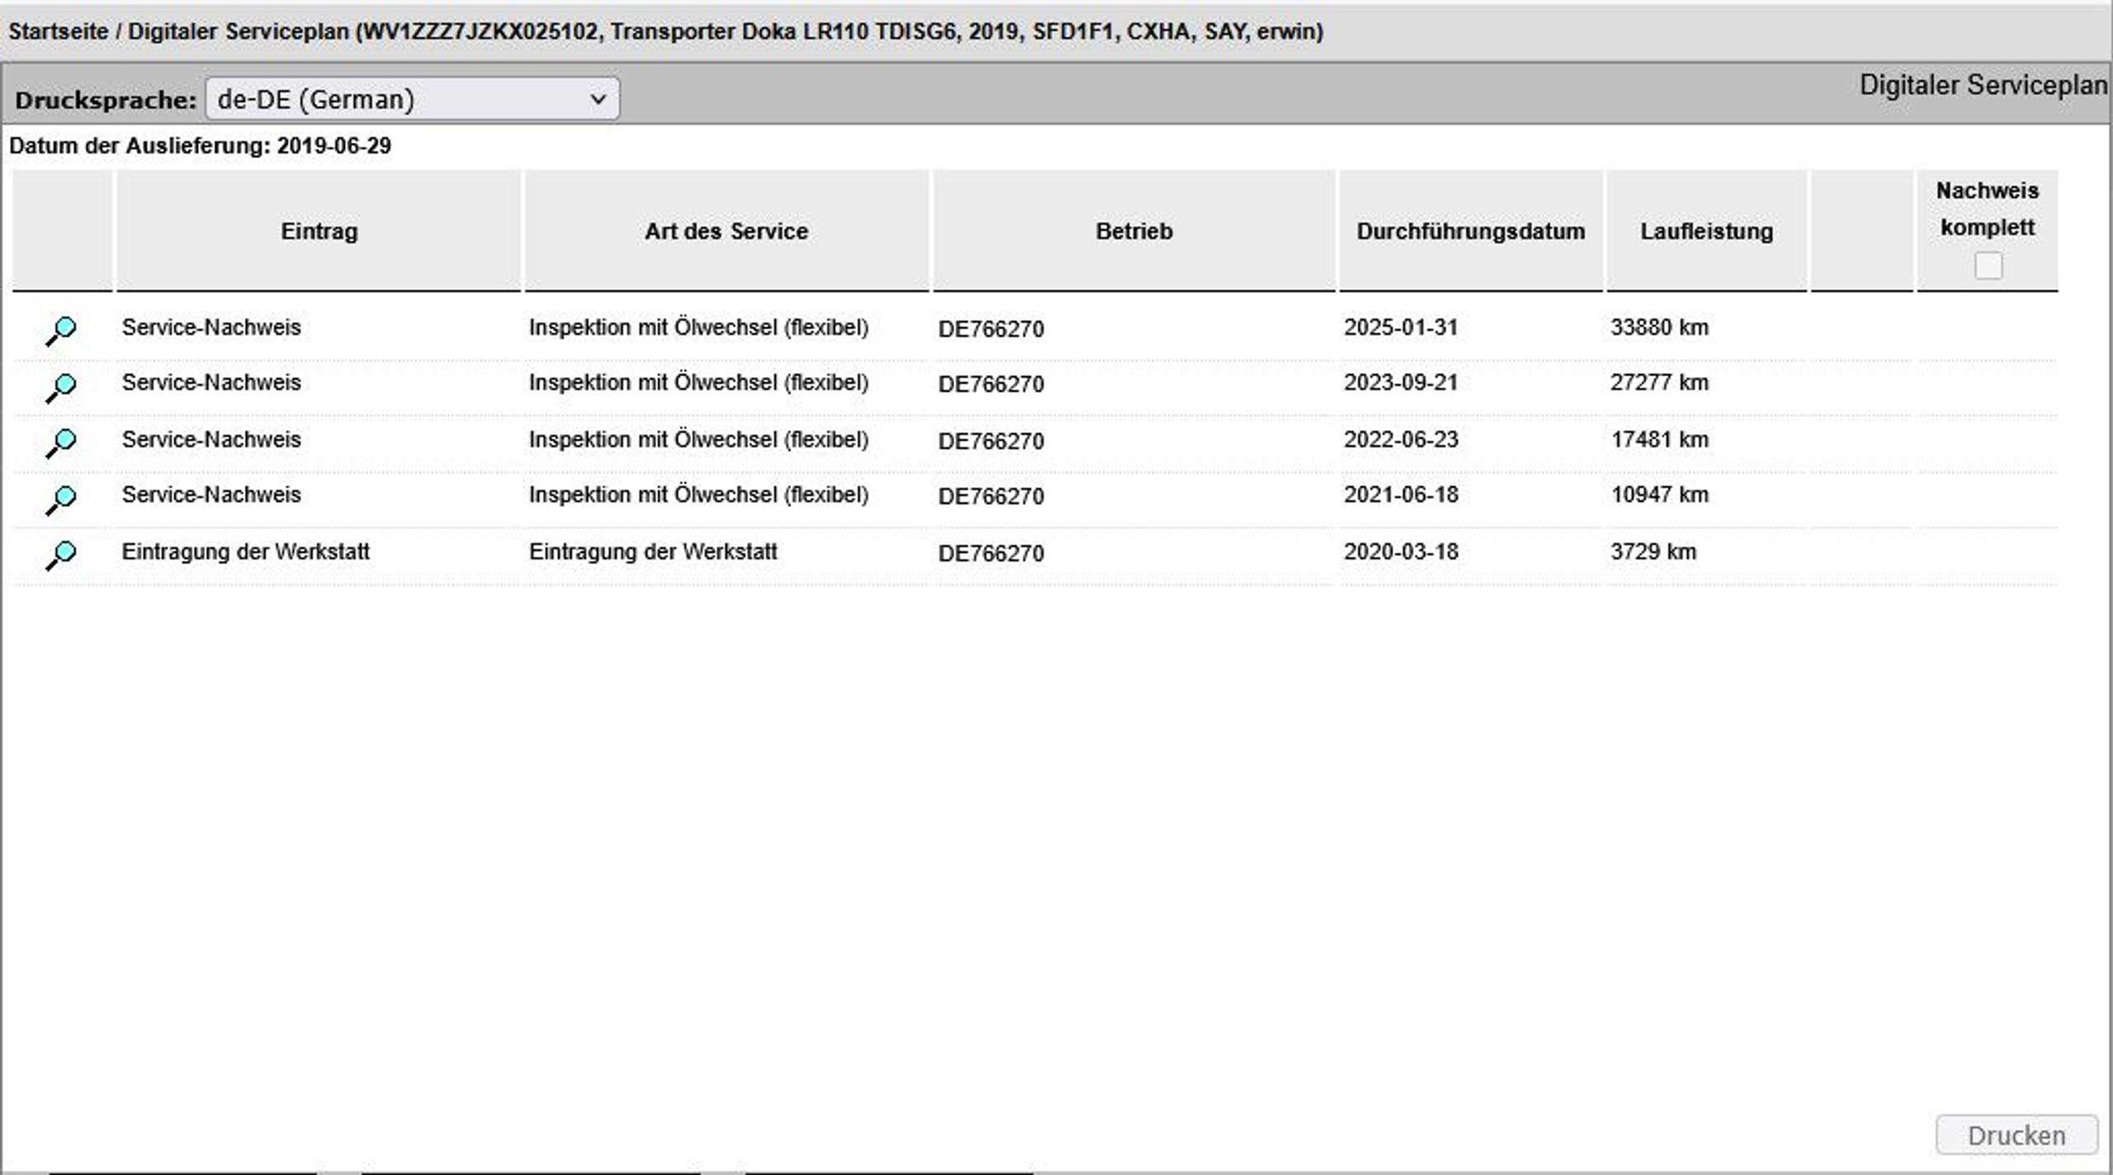Open magnifier for Eintragung der Werkstatt row
This screenshot has height=1175, width=2113.
[x=61, y=555]
